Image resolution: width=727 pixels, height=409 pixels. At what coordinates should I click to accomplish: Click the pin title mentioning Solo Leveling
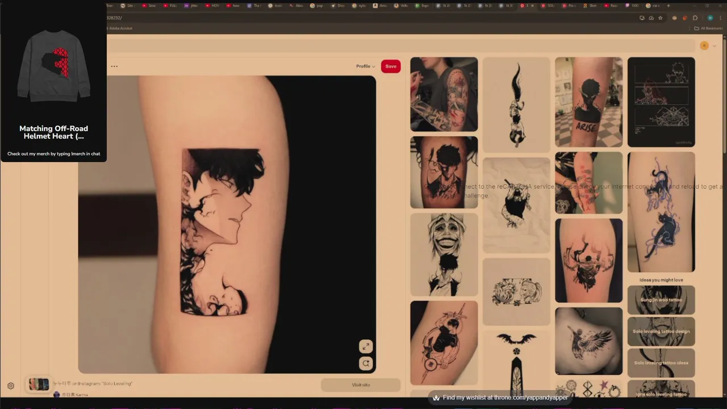coord(93,383)
